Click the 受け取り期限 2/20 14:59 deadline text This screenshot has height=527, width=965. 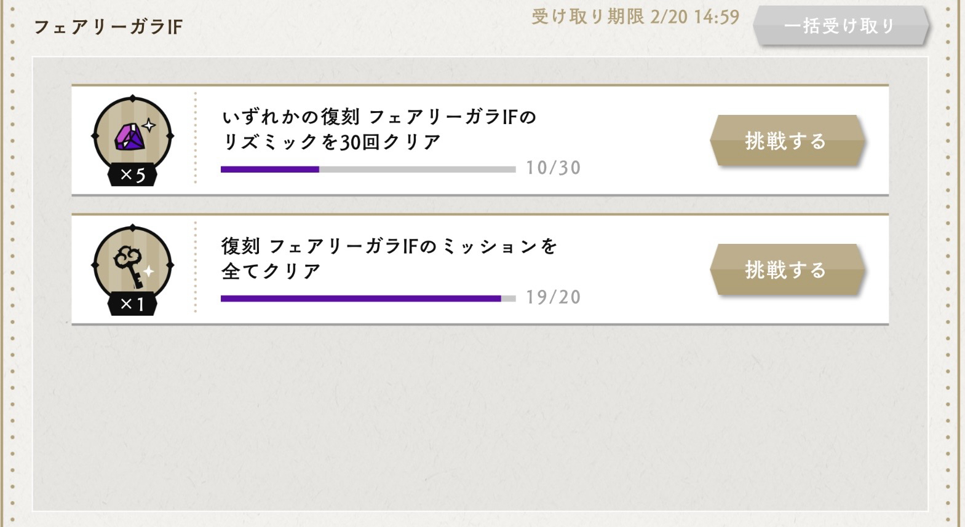(x=635, y=17)
